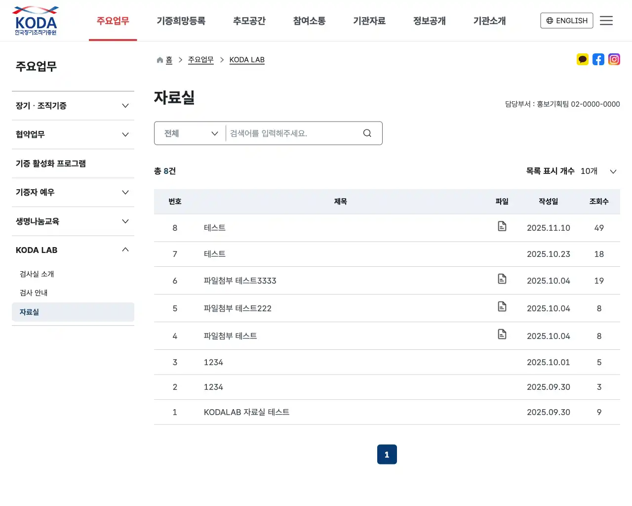Open the hamburger menu icon

[x=606, y=20]
